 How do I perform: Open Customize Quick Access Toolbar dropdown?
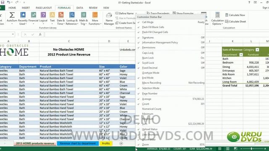[24, 3]
